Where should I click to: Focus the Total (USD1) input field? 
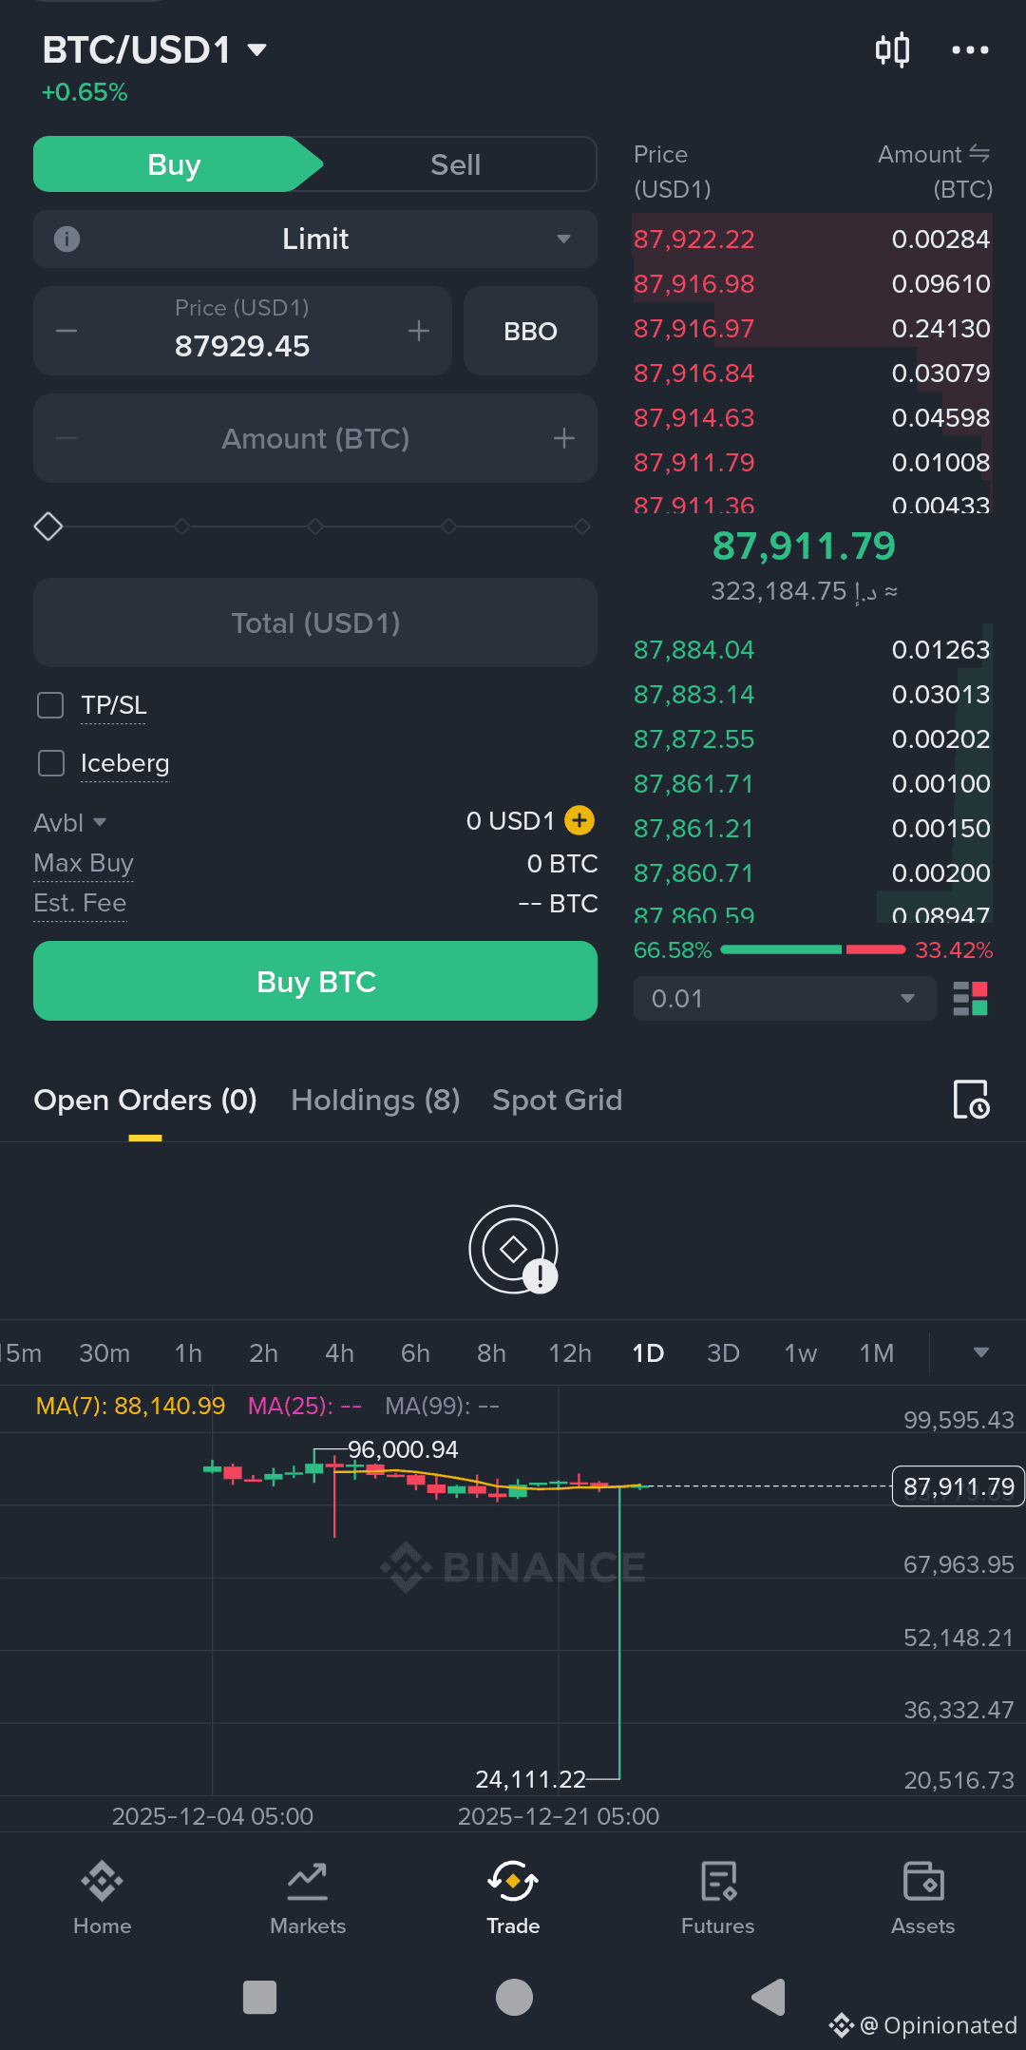[315, 623]
